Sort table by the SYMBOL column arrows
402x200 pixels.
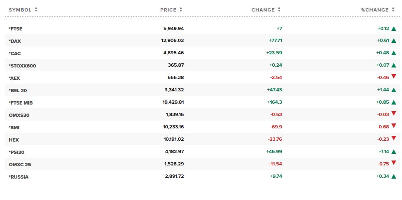36,10
